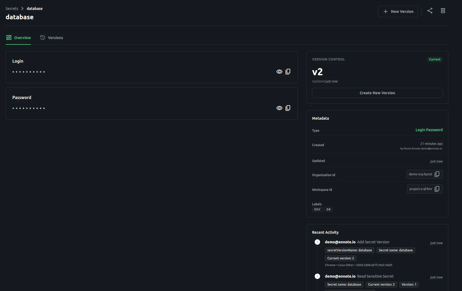Click the 'secretVersionName: database' tag
This screenshot has height=291, width=462.
(350, 250)
